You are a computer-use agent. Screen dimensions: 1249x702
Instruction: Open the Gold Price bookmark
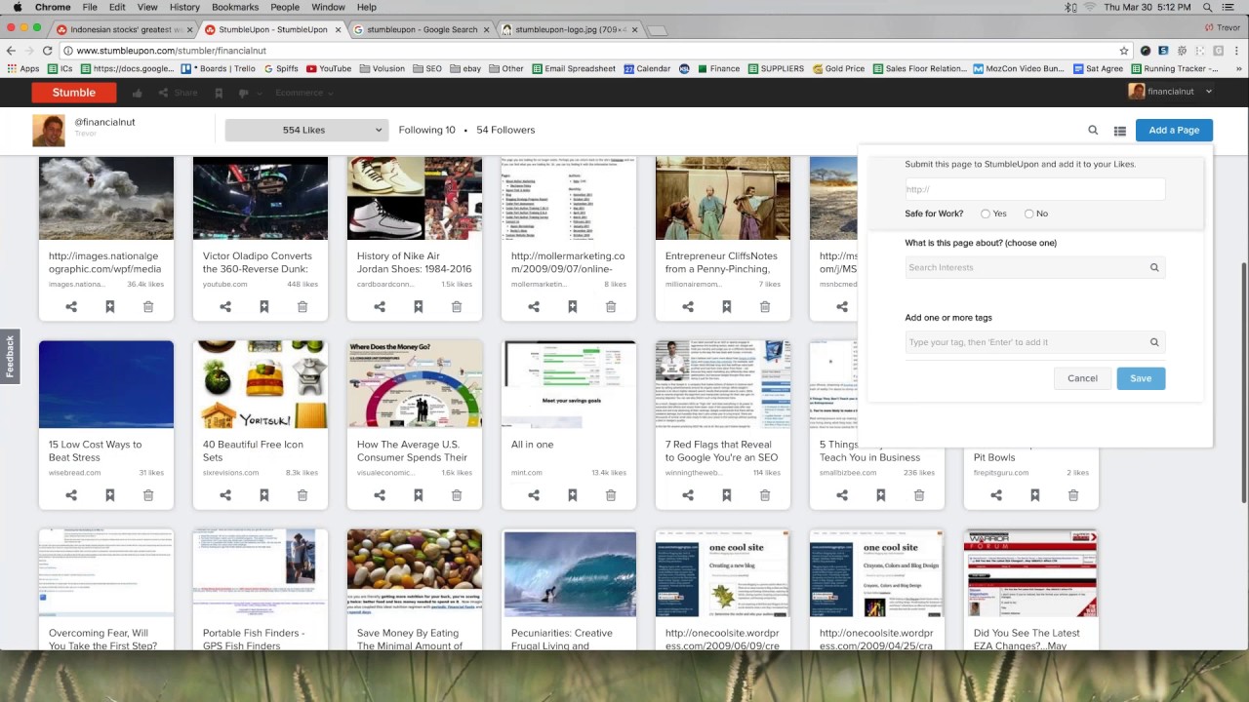pos(838,69)
